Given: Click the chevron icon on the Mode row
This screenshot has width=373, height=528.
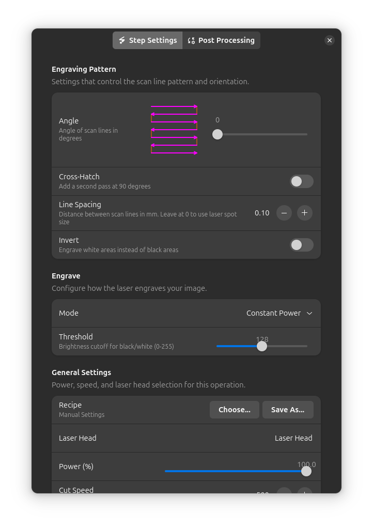Looking at the screenshot, I should [x=309, y=313].
